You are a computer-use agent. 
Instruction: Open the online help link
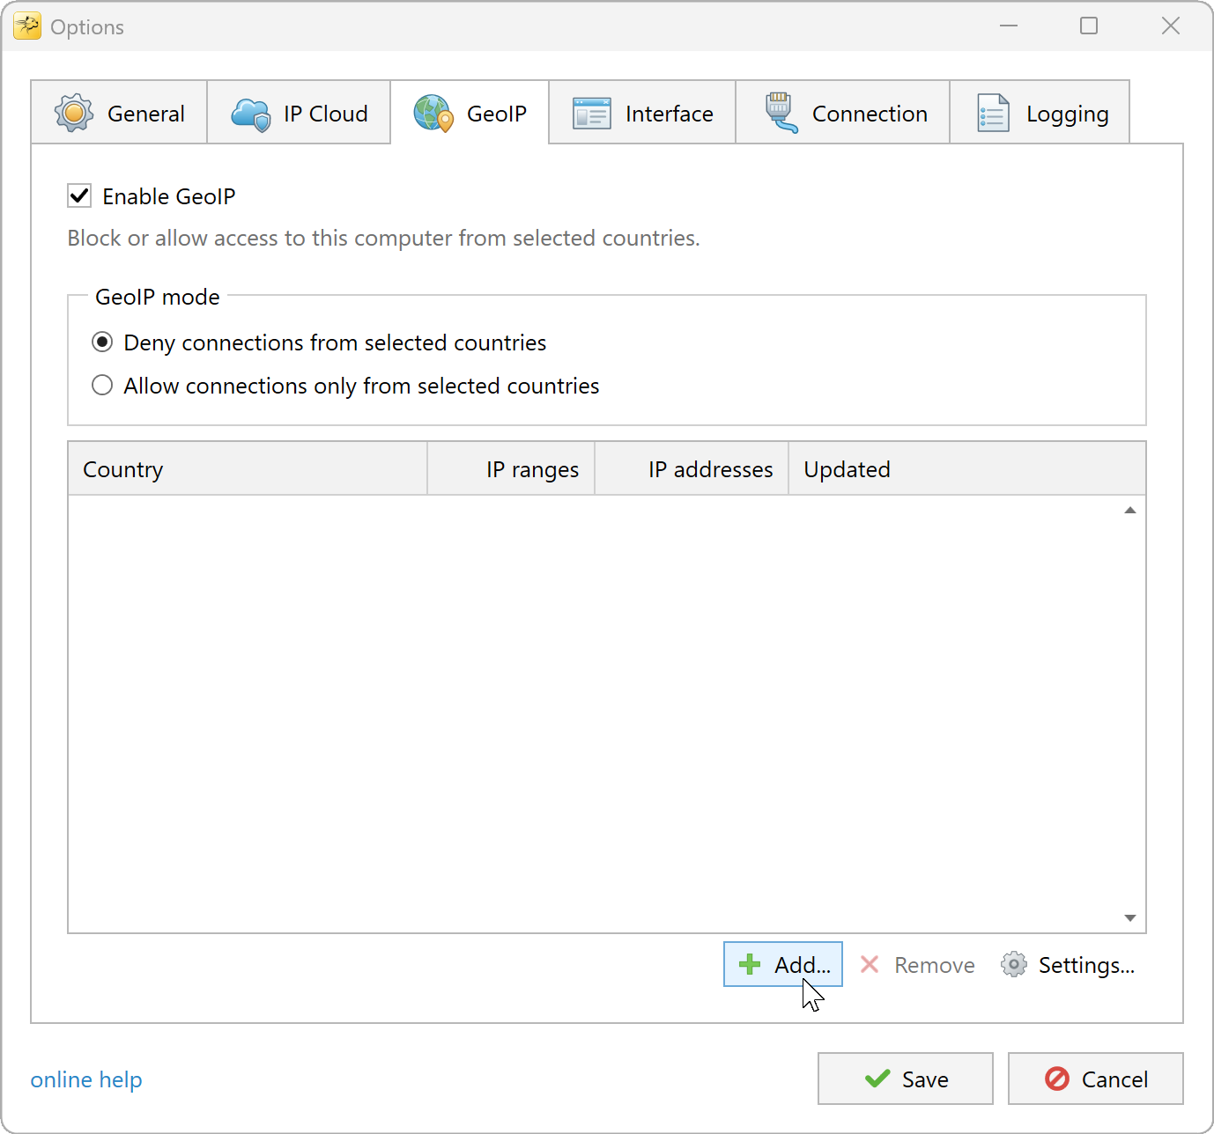tap(86, 1079)
